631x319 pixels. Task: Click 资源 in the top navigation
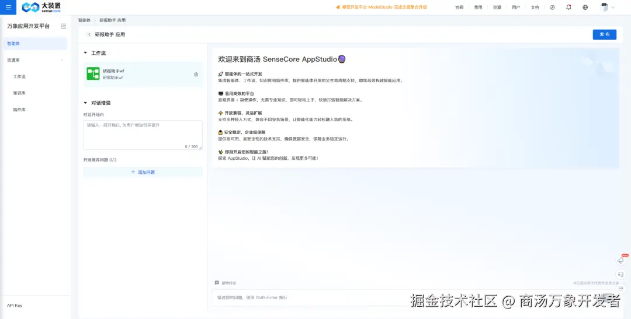click(x=497, y=7)
